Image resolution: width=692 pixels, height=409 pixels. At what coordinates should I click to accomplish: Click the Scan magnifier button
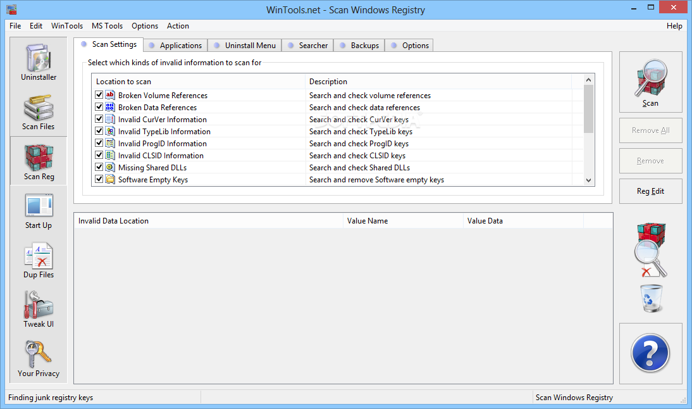650,82
